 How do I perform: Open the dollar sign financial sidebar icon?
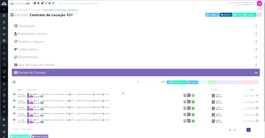4,48
